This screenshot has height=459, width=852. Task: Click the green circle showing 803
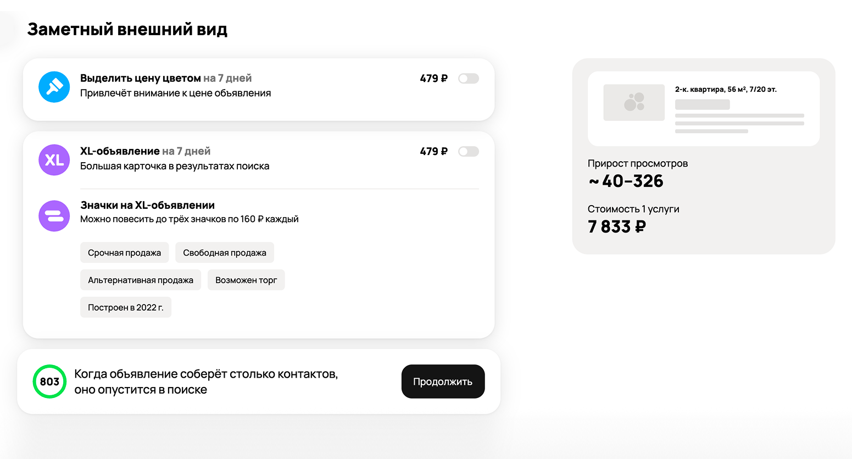pos(49,381)
